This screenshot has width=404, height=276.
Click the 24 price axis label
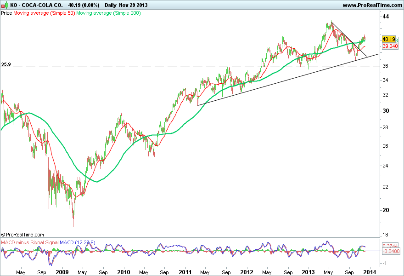tap(386, 166)
